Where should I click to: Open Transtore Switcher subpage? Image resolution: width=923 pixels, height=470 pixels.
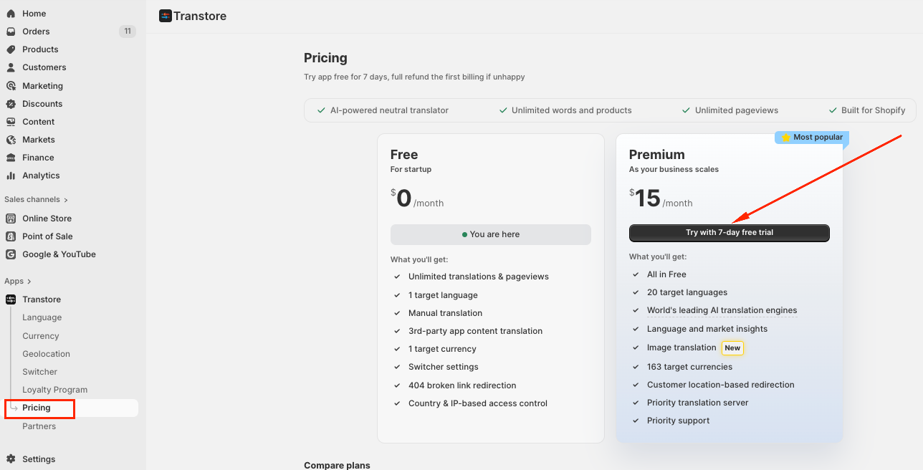[39, 372]
